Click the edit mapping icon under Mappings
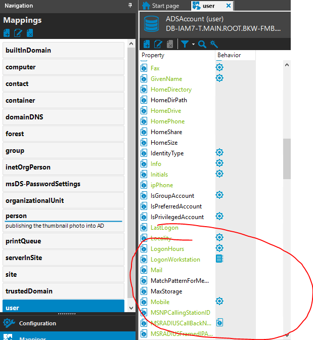This screenshot has height=340, width=313. [18, 33]
